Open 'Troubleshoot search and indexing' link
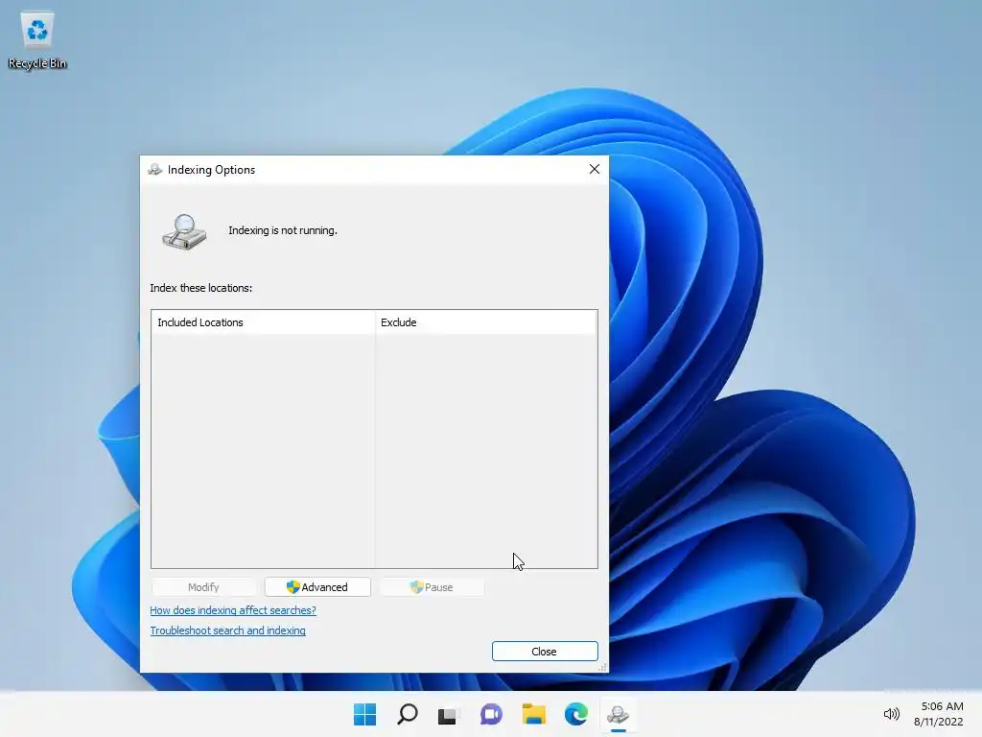This screenshot has height=737, width=982. [228, 630]
